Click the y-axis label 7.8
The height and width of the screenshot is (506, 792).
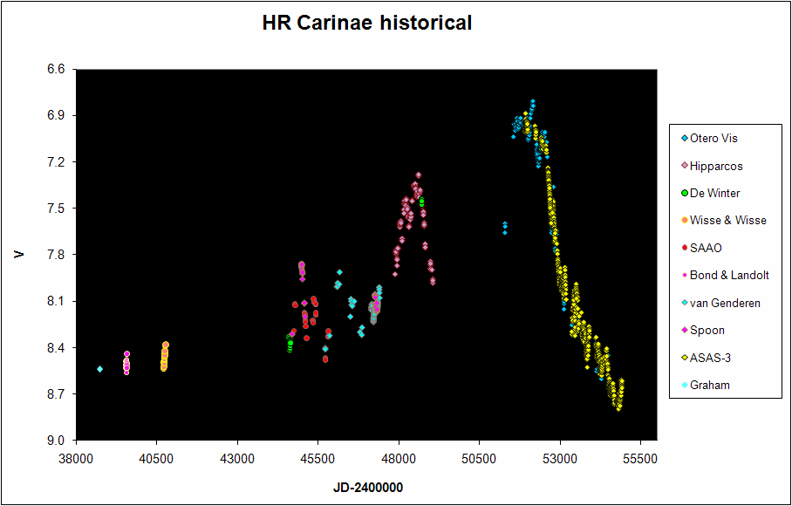(x=56, y=255)
